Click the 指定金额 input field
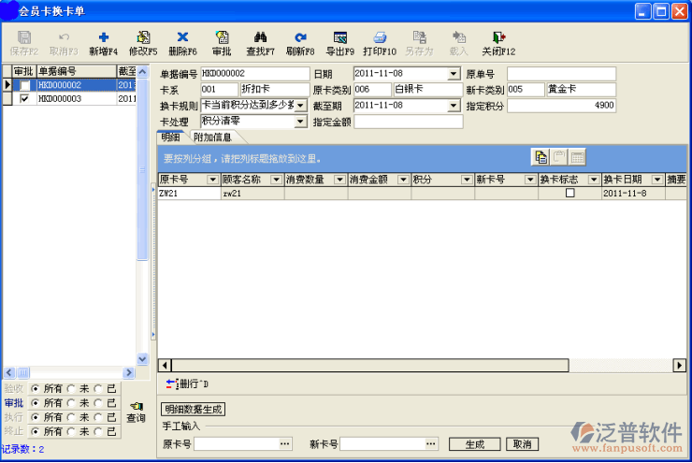Image resolution: width=692 pixels, height=463 pixels. click(409, 122)
